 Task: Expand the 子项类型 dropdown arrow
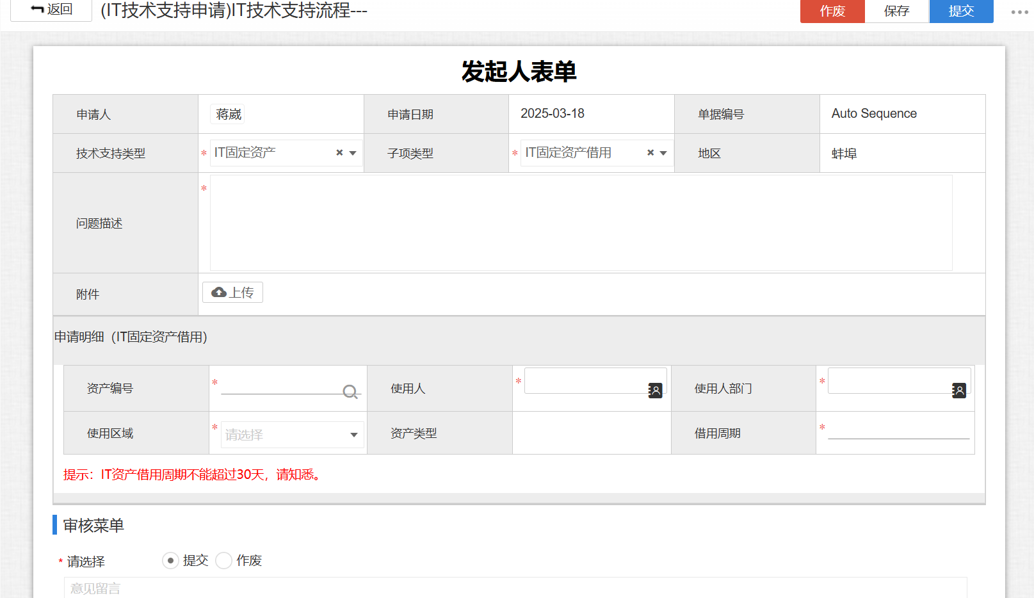[663, 153]
